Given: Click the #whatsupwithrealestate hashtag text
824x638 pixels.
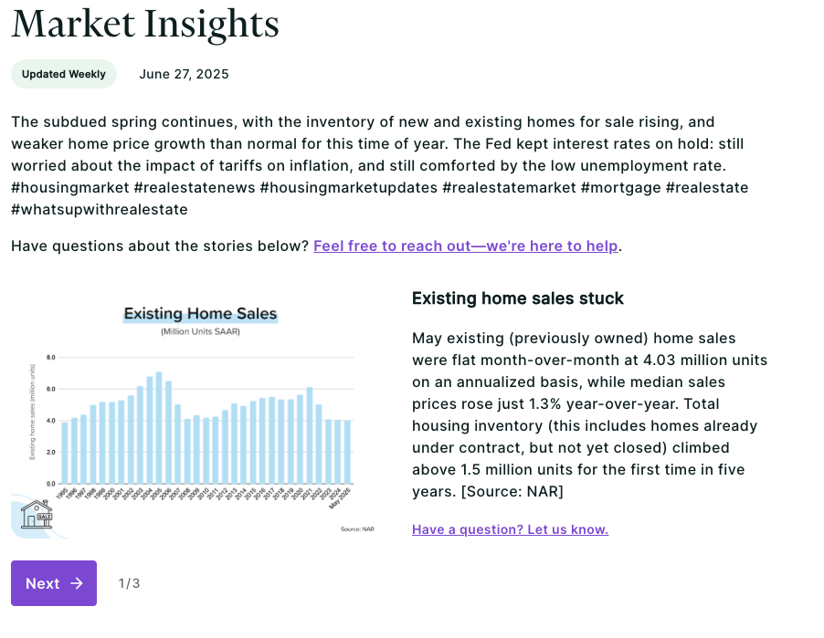Looking at the screenshot, I should (x=100, y=210).
